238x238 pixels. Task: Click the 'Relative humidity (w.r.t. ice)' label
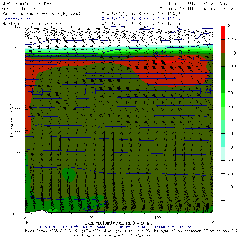pos(41,14)
